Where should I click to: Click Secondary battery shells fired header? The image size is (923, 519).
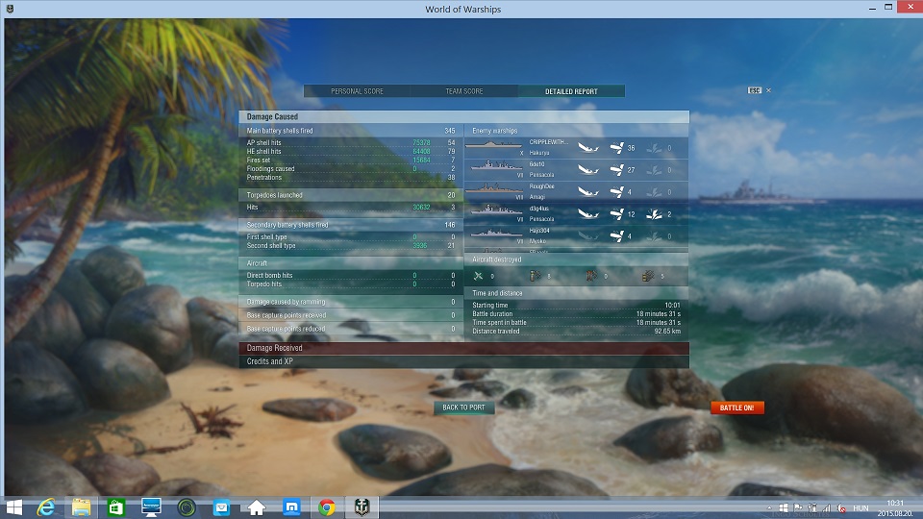(x=351, y=225)
